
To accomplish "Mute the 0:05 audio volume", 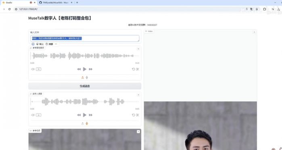I will tap(33, 115).
